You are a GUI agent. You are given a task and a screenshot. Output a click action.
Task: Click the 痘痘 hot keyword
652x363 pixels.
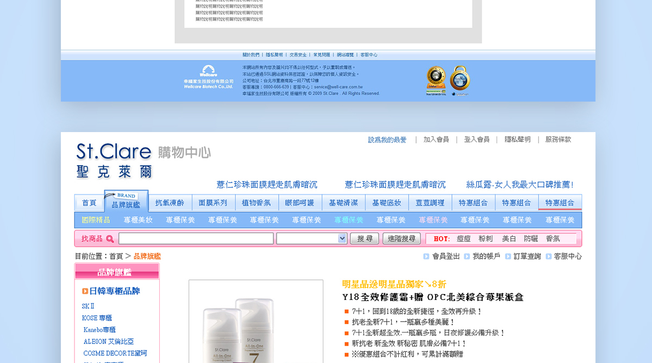tap(463, 239)
